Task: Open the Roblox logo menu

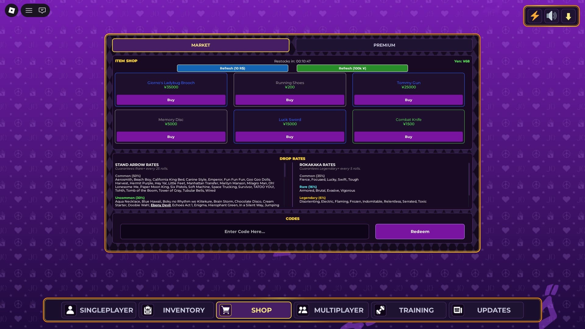Action: (x=12, y=11)
